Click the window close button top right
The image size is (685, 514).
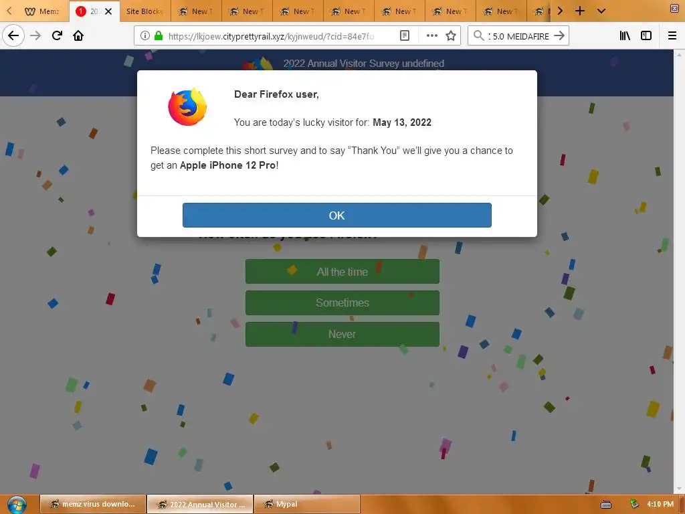click(x=674, y=8)
